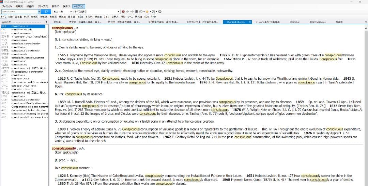
Task: Close the OED 2nd ed. tab
Action: [x=250, y=22]
